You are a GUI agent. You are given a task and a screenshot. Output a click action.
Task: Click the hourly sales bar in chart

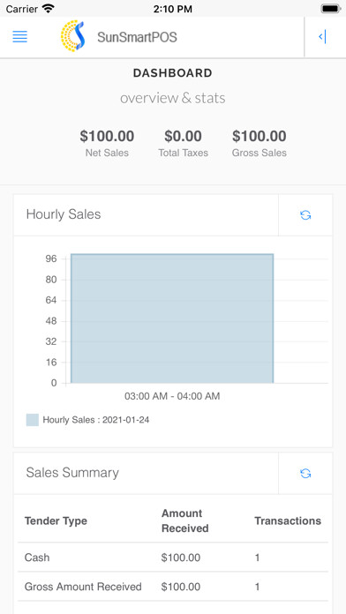(172, 318)
